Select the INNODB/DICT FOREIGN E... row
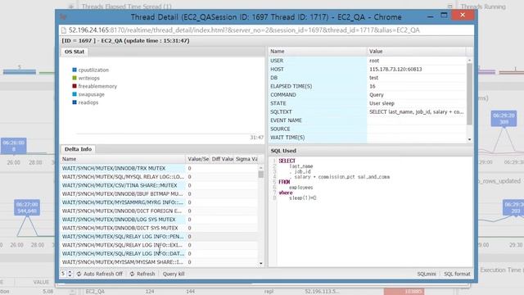This screenshot has width=524, height=295. pos(159,211)
